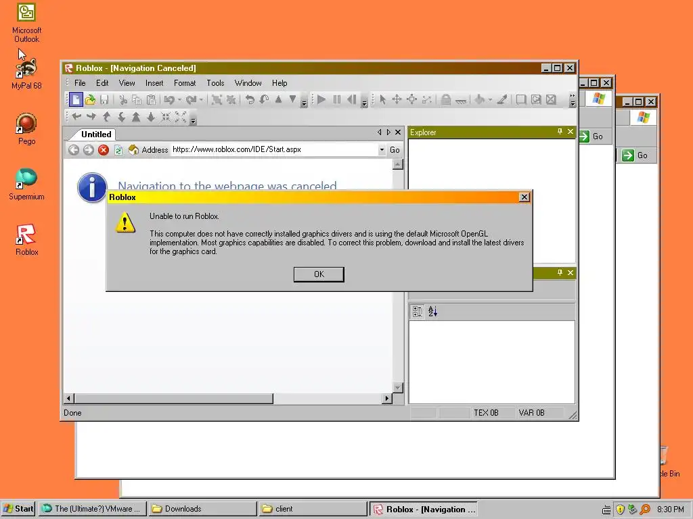Open the camera toolbar options chevron
693x519 pixels.
pyautogui.click(x=193, y=120)
